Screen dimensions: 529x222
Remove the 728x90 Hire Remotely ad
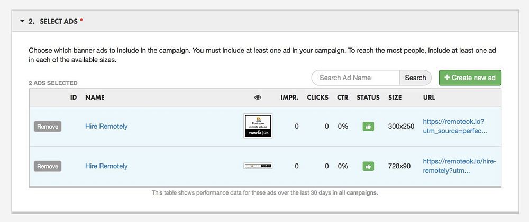pyautogui.click(x=48, y=166)
